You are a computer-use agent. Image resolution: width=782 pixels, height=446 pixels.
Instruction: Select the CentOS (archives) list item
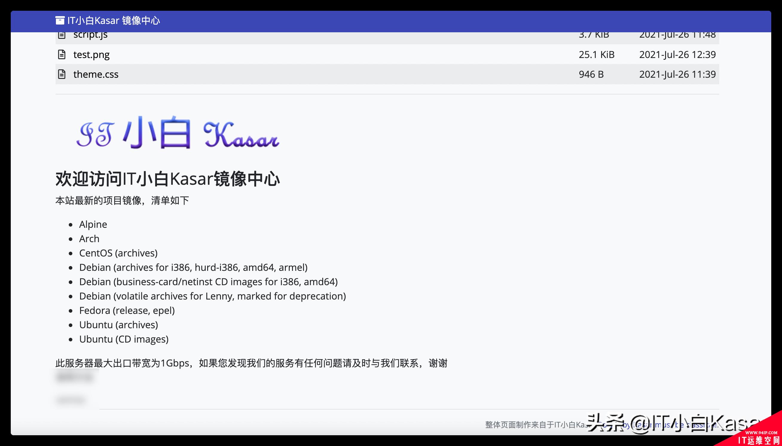pyautogui.click(x=118, y=253)
